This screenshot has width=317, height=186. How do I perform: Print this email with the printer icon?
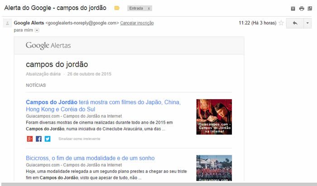tap(302, 9)
